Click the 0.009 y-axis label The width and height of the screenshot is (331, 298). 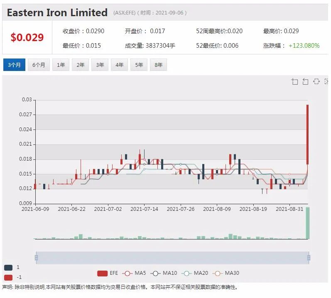pyautogui.click(x=26, y=203)
